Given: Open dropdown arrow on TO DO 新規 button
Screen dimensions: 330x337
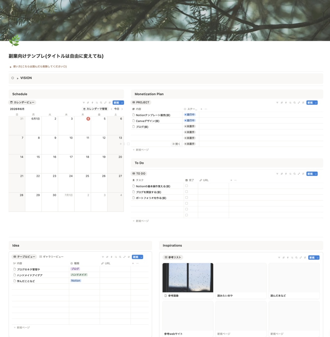Looking at the screenshot, I should [x=316, y=174].
